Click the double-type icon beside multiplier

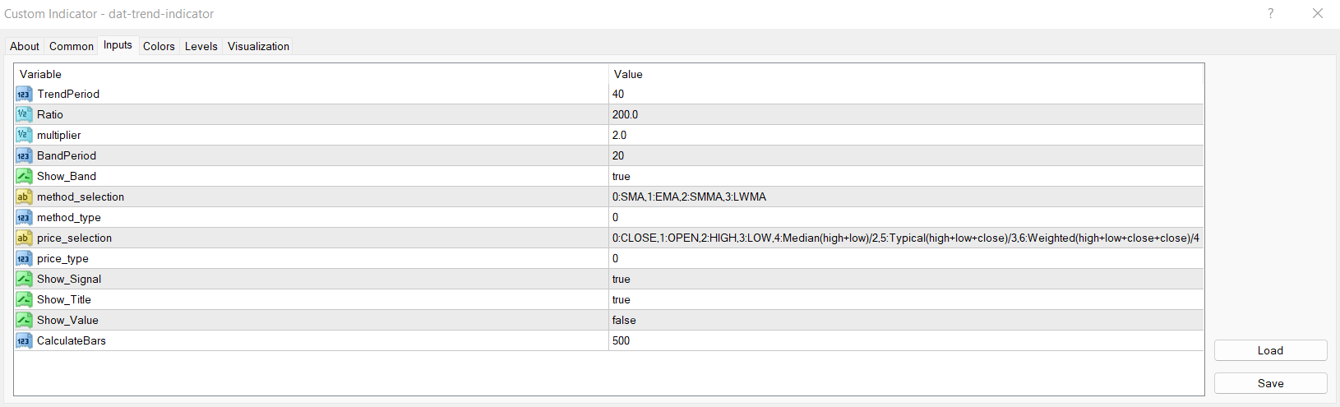(x=24, y=136)
